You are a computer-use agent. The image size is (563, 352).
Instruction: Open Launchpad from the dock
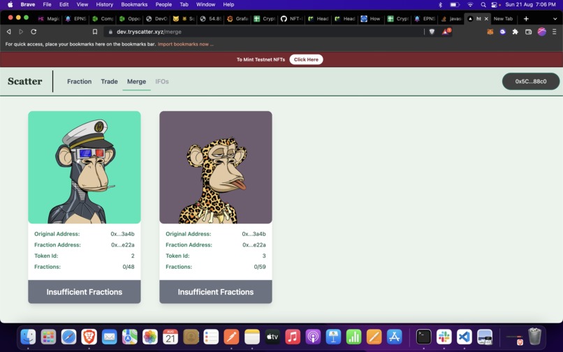point(48,337)
